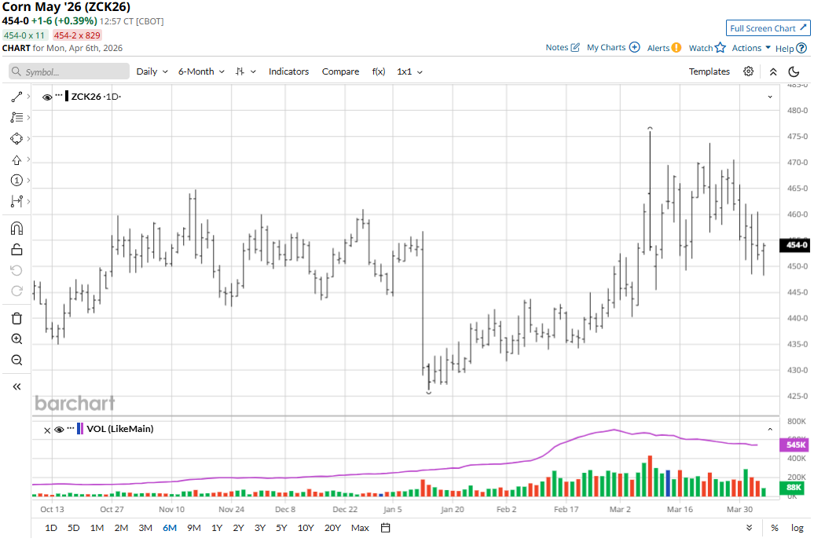
Task: Select the 5Y time range
Action: point(281,528)
